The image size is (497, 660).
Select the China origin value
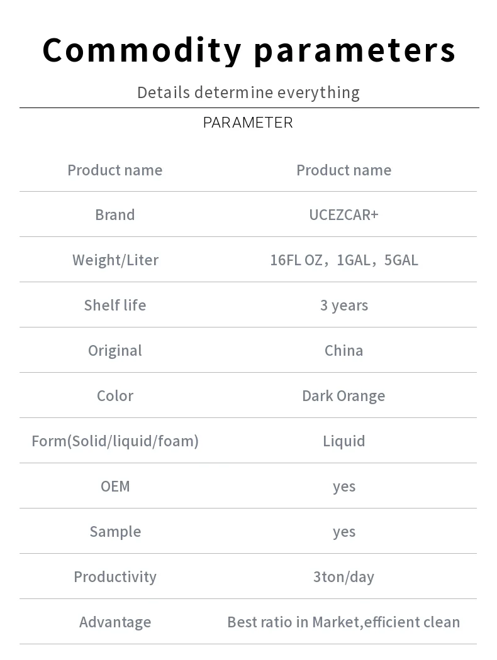343,351
